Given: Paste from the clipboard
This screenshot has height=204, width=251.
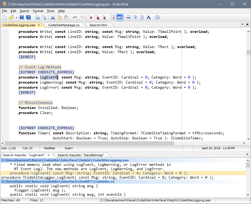Looking at the screenshot, I should 66,17.
